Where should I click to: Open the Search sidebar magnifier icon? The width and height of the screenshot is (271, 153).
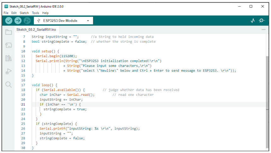point(9,85)
